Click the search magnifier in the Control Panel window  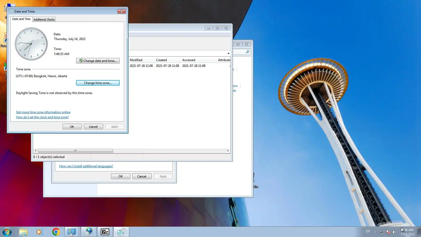[x=248, y=52]
